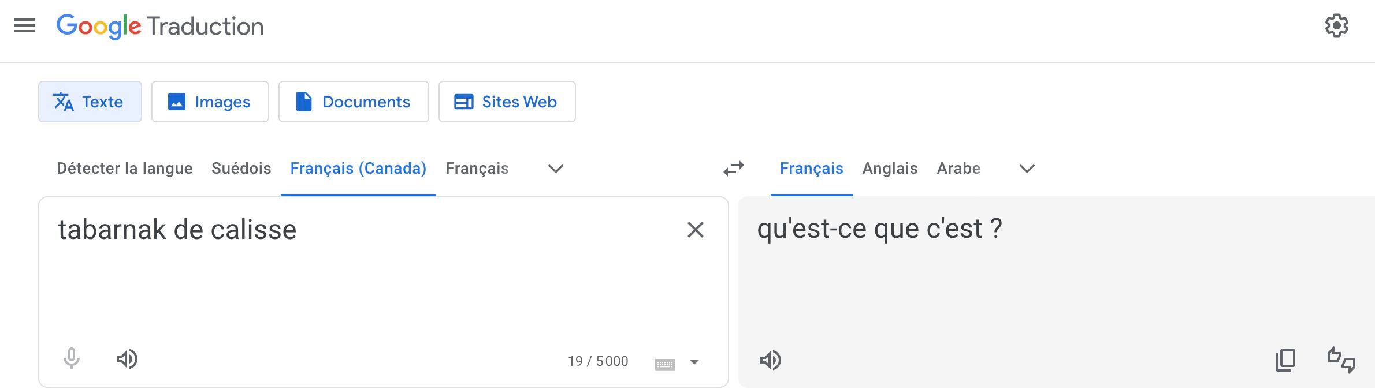Viewport: 1375px width, 389px height.
Task: Start voice input with the microphone
Action: coord(71,359)
